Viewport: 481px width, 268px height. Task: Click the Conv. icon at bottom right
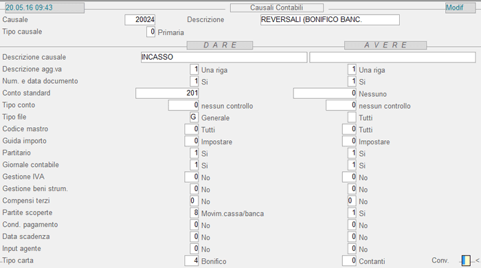[466, 260]
